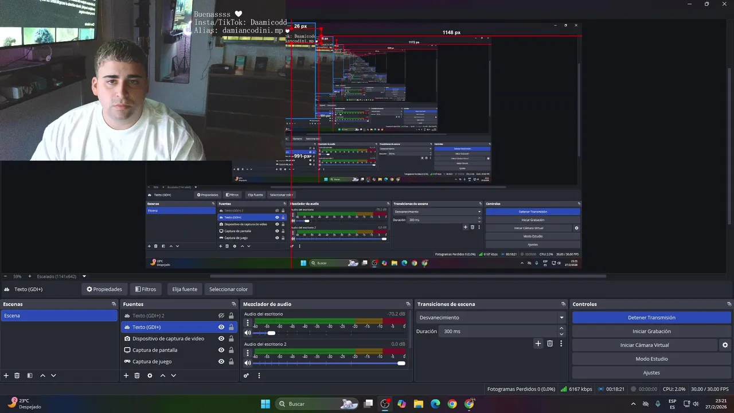Click the preview horizontal scrollbar
734x413 pixels.
(x=408, y=276)
